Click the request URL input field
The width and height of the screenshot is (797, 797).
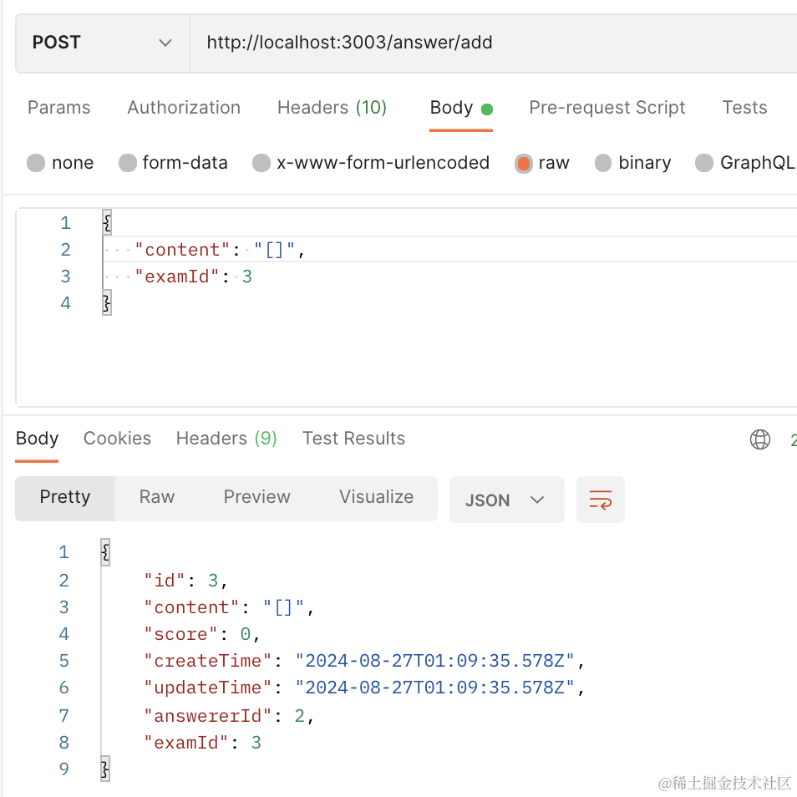(x=493, y=43)
